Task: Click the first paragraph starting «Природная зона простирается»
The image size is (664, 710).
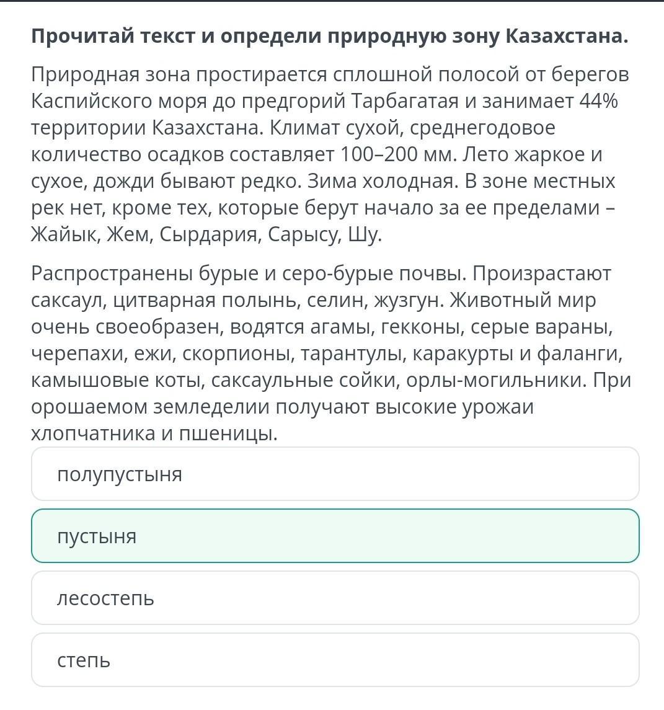Action: tap(329, 154)
